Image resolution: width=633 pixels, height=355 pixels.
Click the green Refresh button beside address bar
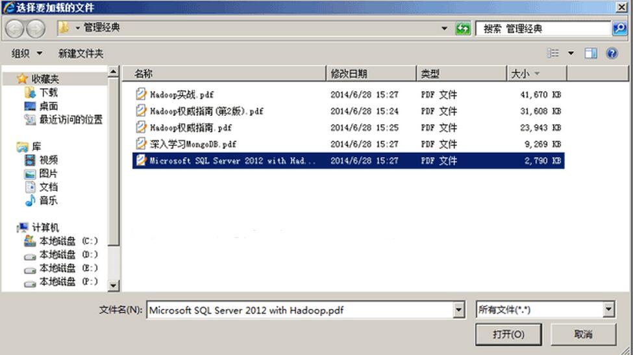(x=463, y=29)
